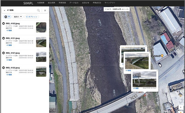The height and width of the screenshot is (113, 185).
Task: Click the orange restaurant marker on the map
Action: [x=162, y=56]
